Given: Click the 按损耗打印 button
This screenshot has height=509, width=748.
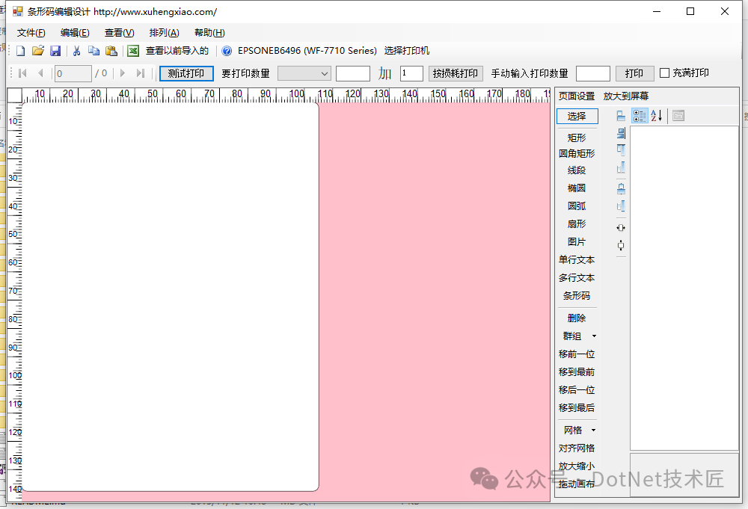Looking at the screenshot, I should [x=456, y=73].
